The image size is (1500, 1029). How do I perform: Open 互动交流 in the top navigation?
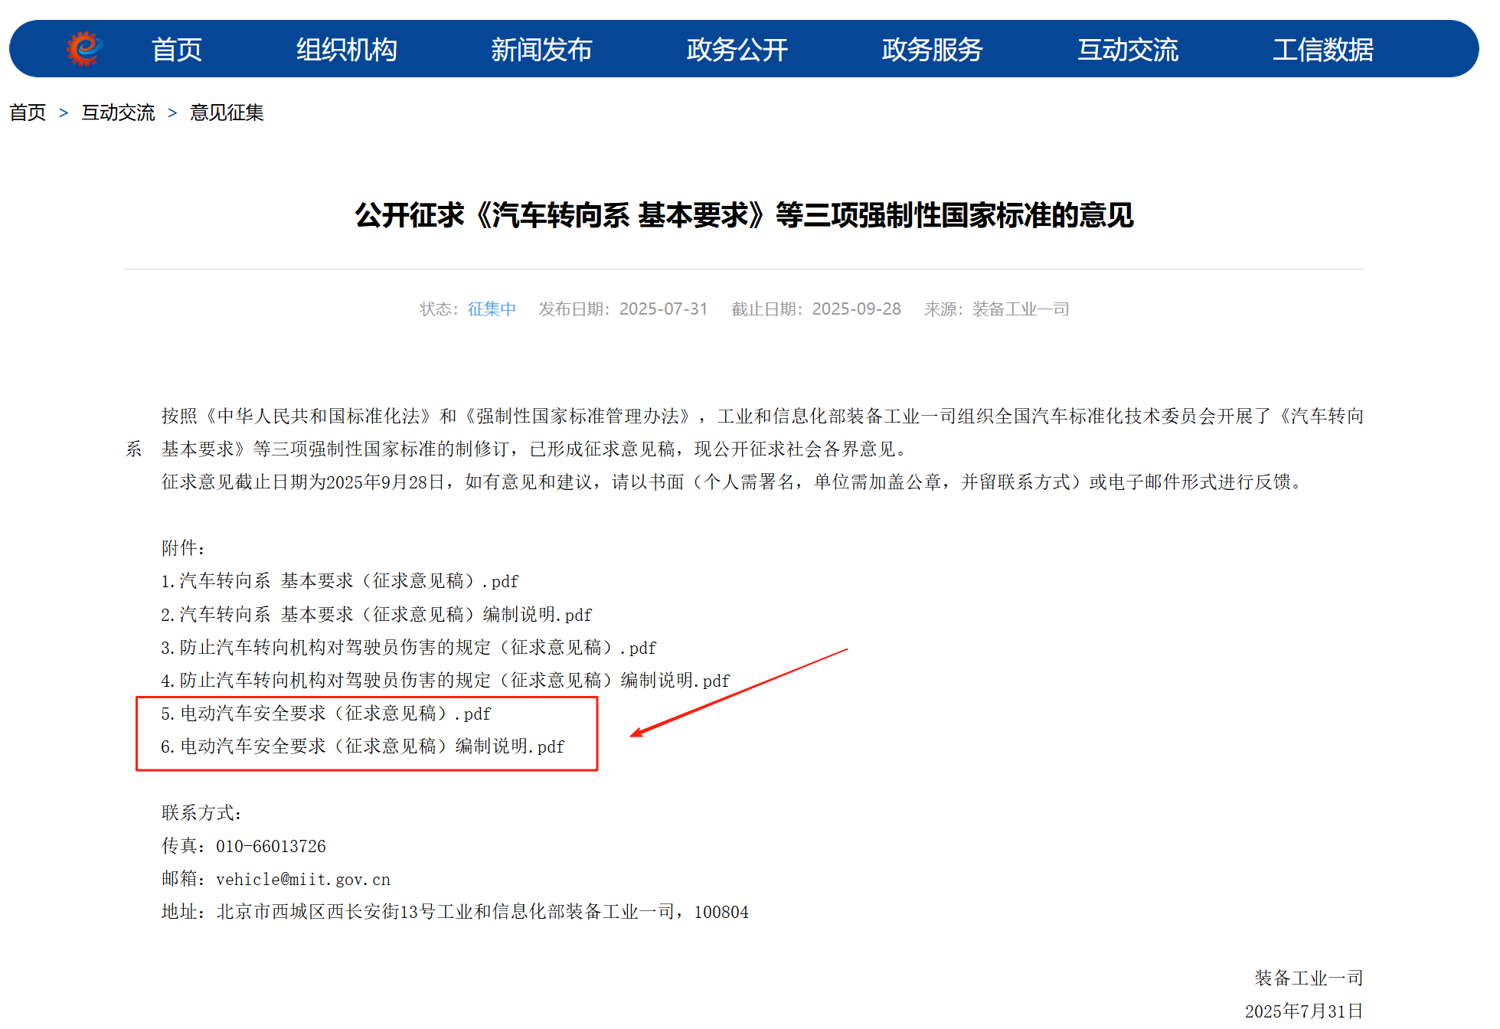(1128, 50)
